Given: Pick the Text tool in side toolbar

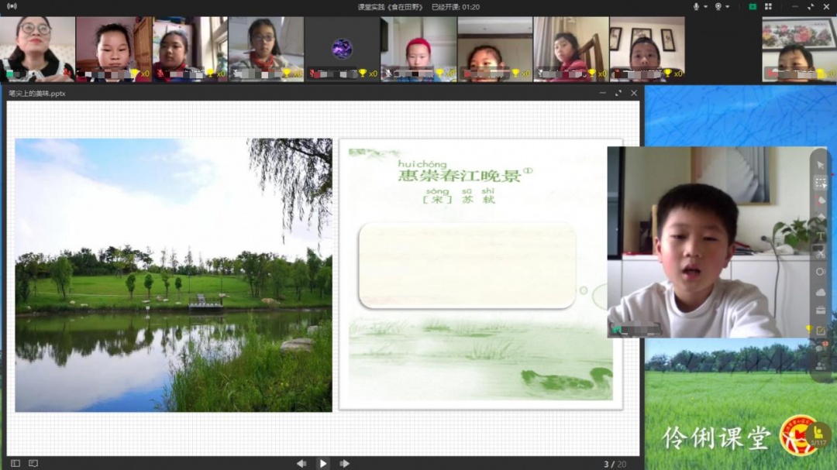Looking at the screenshot, I should click(821, 235).
